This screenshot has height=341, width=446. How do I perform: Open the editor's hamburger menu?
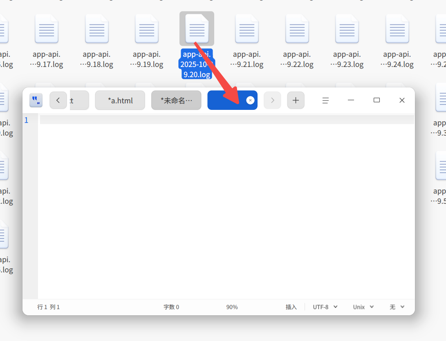(325, 100)
